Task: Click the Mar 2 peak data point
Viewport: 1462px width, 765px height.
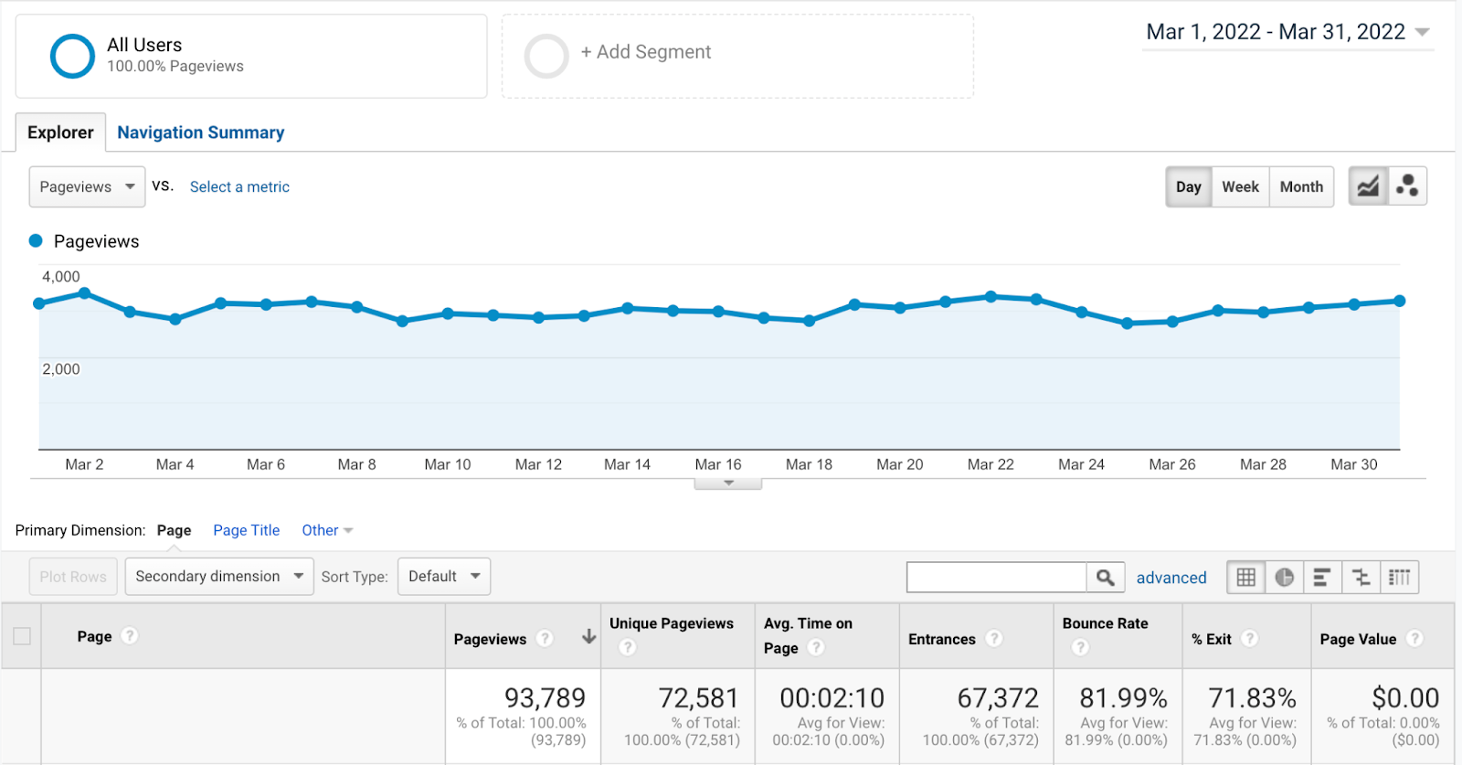Action: coord(84,293)
